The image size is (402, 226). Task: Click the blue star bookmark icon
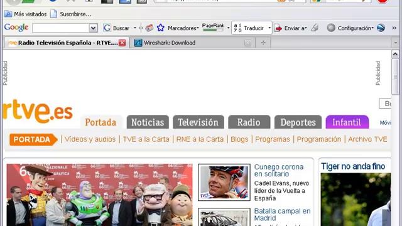click(x=161, y=28)
